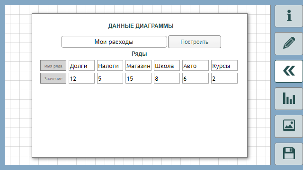
Task: Click the value field containing 2
Action: pyautogui.click(x=224, y=78)
